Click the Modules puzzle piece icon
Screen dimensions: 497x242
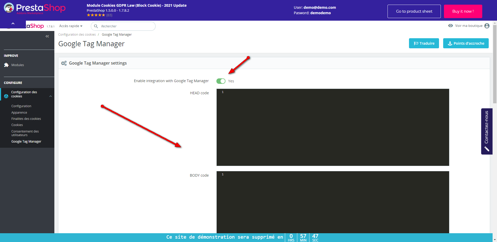coord(6,65)
